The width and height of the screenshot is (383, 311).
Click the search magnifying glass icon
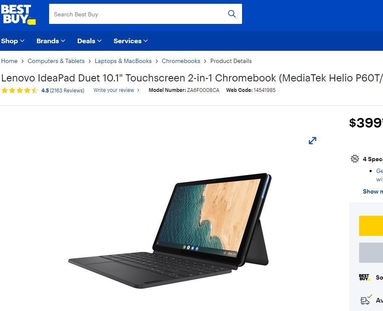pos(232,14)
